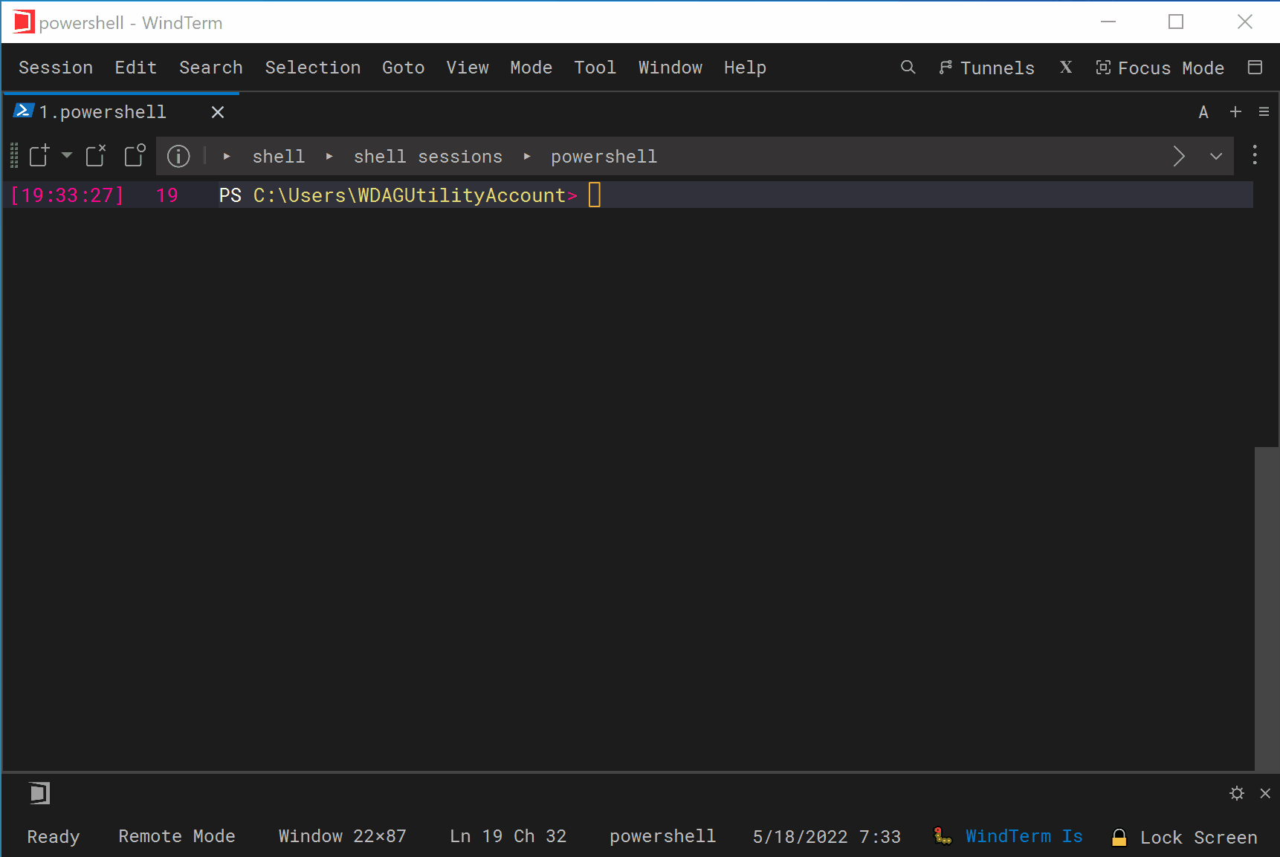
Task: Click the magnifier search icon in menu bar
Action: (908, 68)
